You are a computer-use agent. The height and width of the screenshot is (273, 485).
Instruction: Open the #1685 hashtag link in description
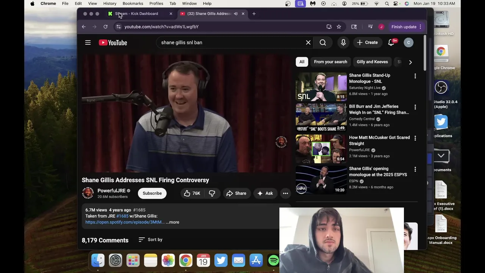coord(122,216)
